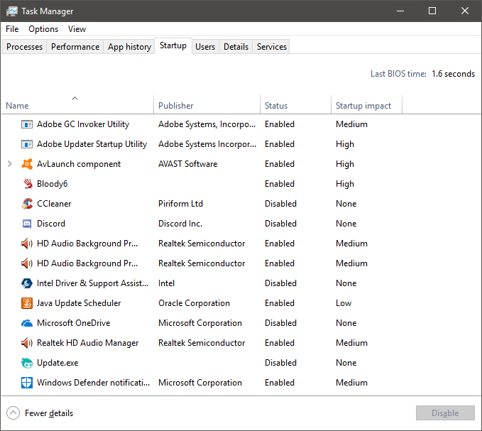Click the orange Avast AvLaunch icon
Viewport: 482px width, 431px height.
coord(27,164)
